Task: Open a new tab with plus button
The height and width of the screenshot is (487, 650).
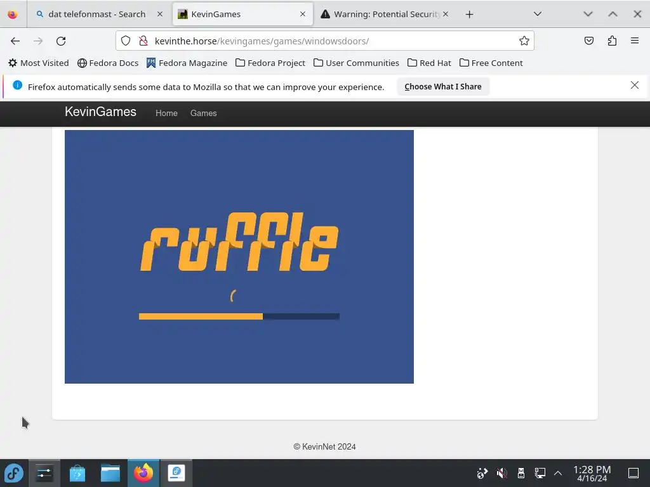Action: [469, 15]
